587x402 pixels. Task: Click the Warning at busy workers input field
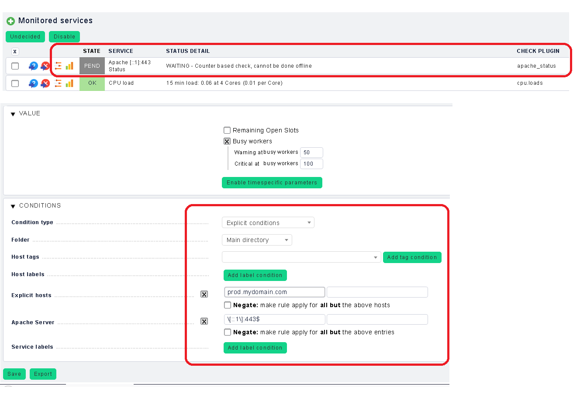pyautogui.click(x=311, y=152)
